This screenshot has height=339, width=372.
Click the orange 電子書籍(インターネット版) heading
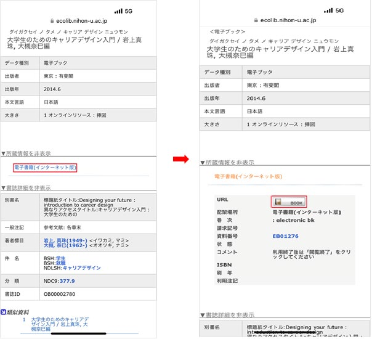[x=248, y=176]
